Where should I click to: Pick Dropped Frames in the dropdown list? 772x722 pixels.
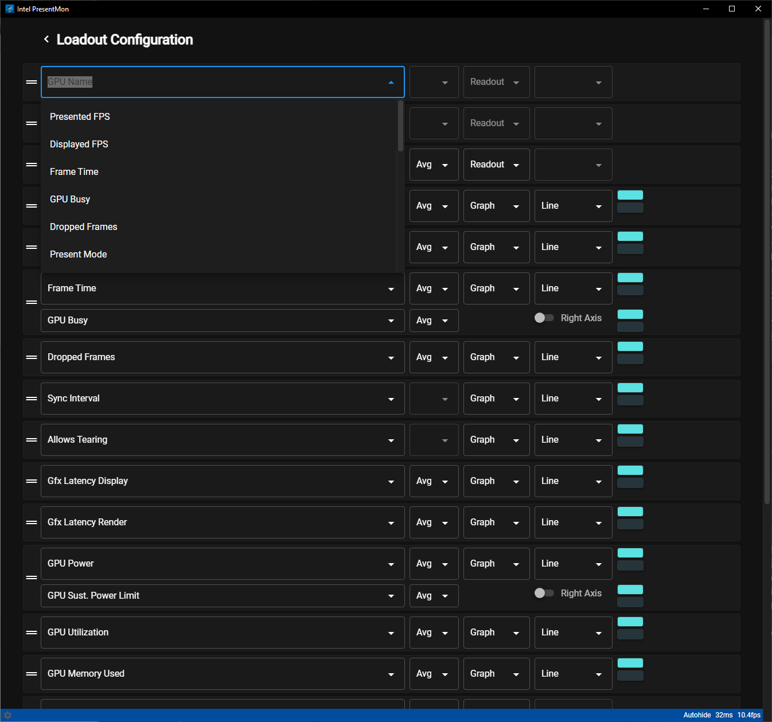(219, 227)
